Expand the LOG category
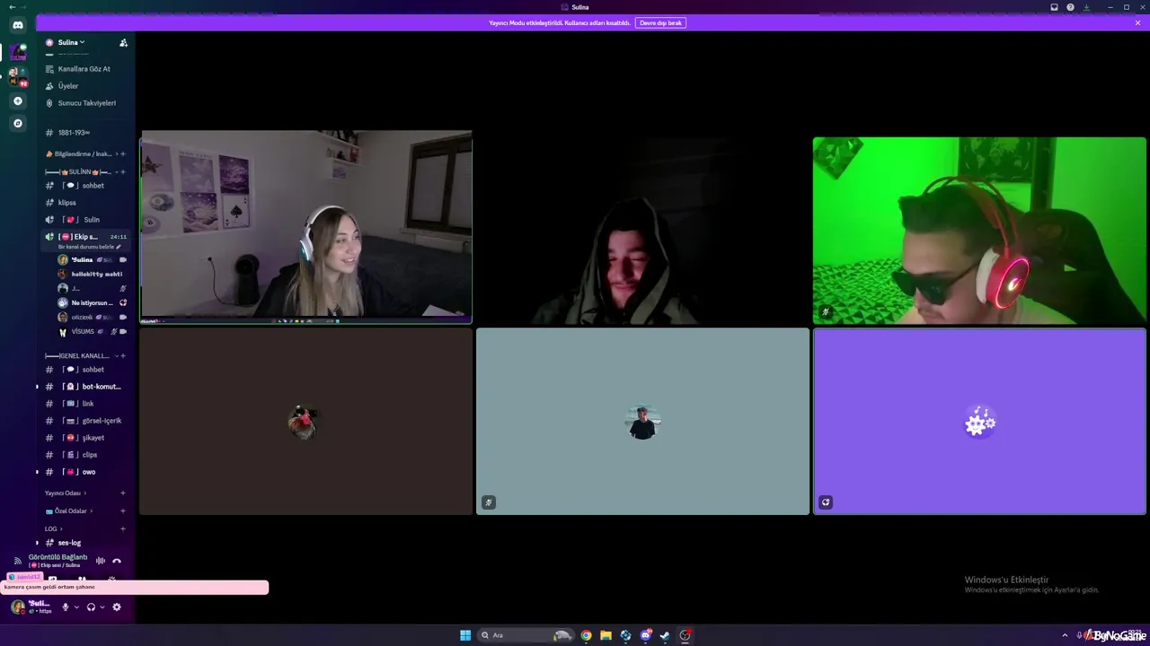The image size is (1150, 646). (x=53, y=529)
